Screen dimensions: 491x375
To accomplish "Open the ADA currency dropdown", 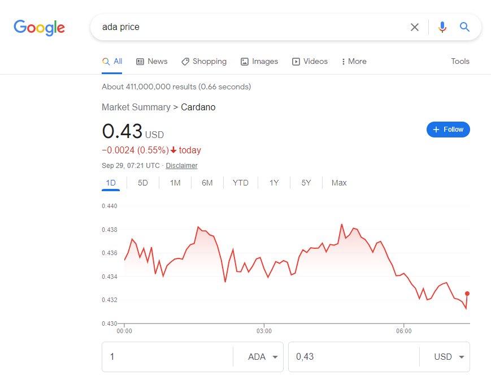I will click(x=262, y=357).
